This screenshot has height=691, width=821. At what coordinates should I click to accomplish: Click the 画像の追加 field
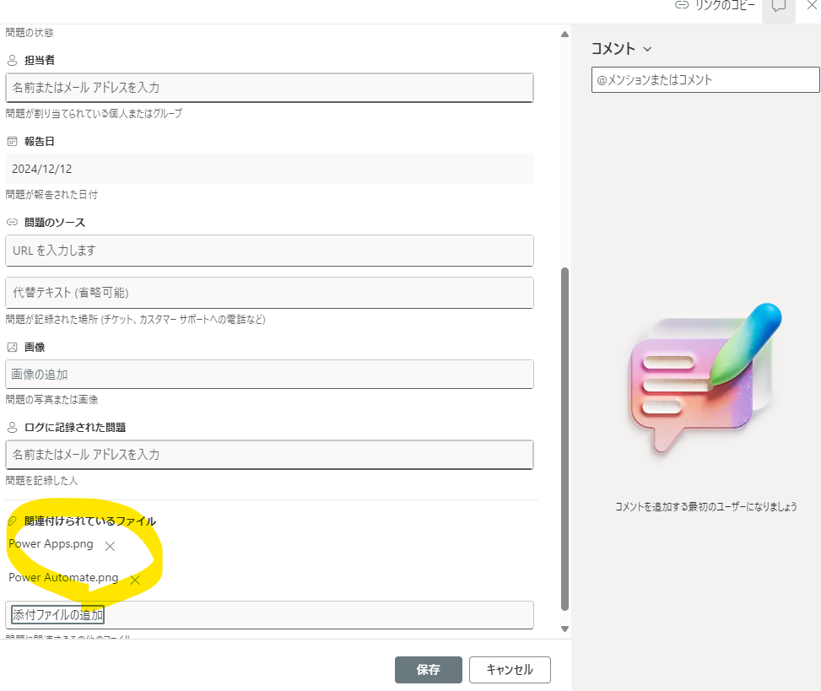(270, 375)
